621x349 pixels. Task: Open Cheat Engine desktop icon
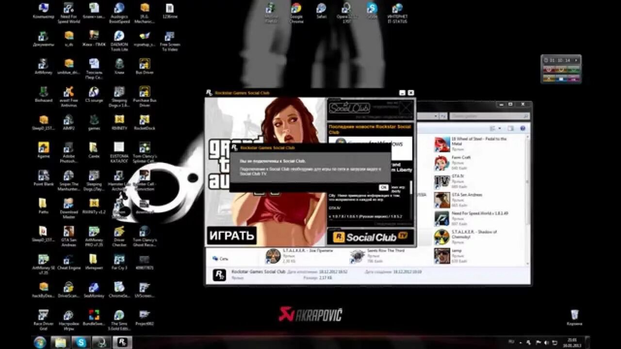69,262
